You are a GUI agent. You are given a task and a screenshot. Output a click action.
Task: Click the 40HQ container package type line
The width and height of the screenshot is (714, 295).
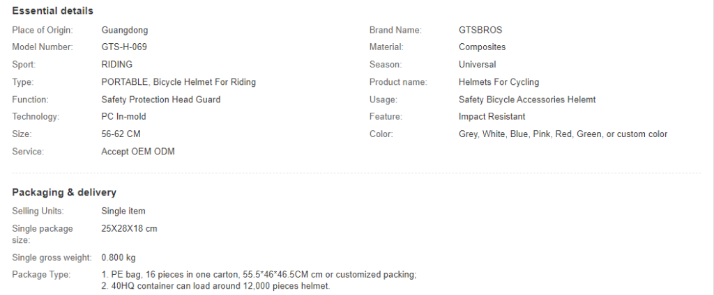215,287
